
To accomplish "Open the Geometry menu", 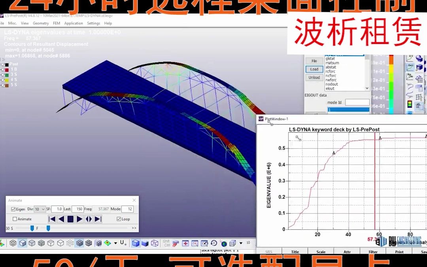I will [41, 23].
